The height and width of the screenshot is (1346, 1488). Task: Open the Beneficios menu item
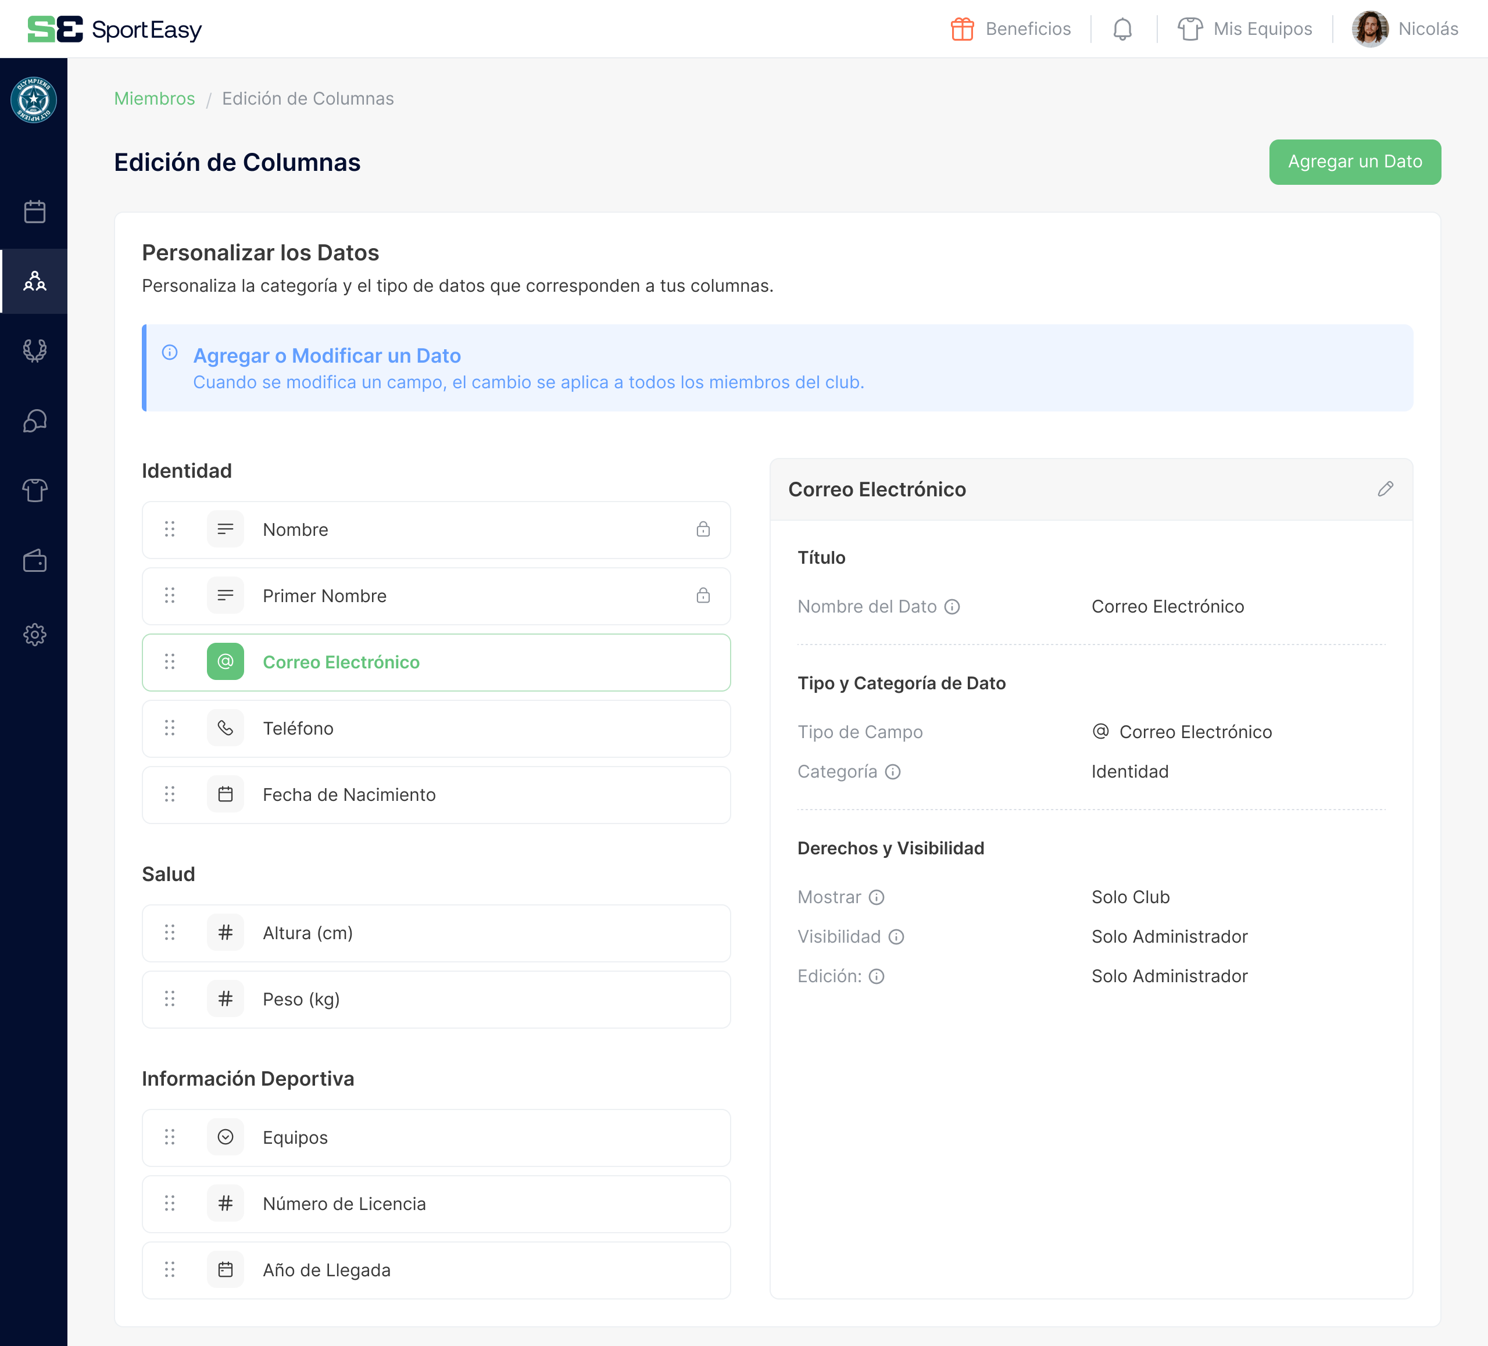(x=1010, y=29)
